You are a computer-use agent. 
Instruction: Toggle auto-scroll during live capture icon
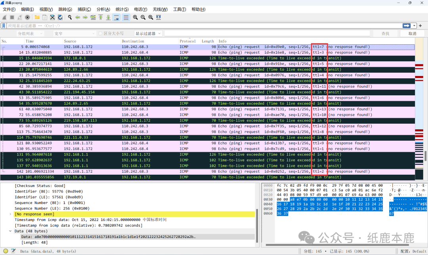tap(117, 17)
